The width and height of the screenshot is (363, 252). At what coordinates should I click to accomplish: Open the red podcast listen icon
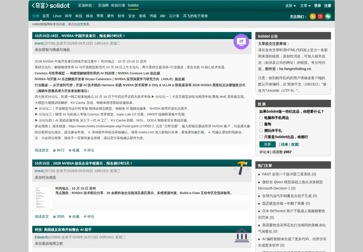(x=320, y=16)
